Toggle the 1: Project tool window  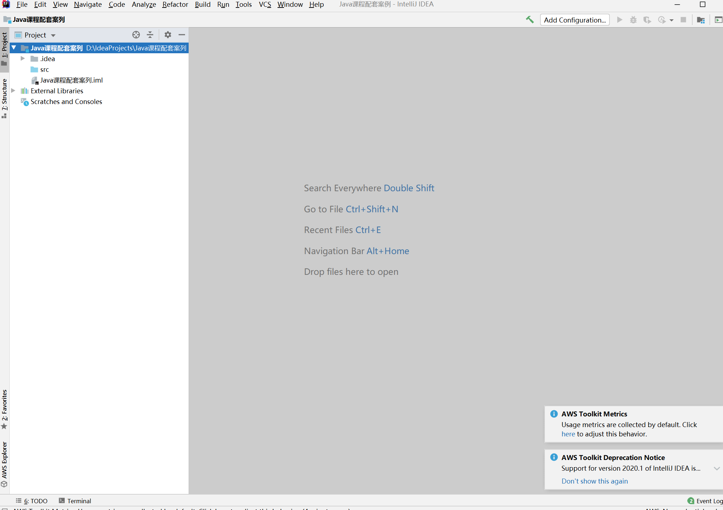pos(4,48)
